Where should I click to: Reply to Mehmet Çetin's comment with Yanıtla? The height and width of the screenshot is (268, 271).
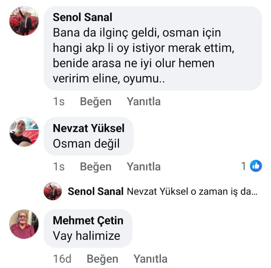[150, 259]
